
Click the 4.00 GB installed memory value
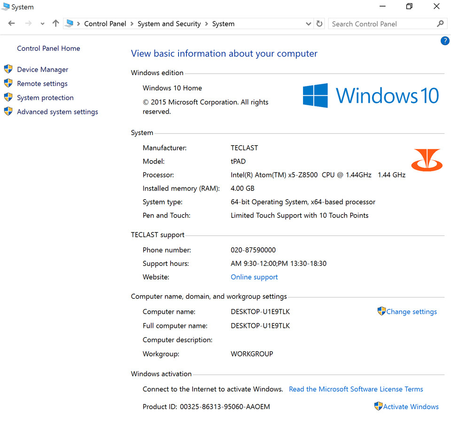[x=242, y=189]
